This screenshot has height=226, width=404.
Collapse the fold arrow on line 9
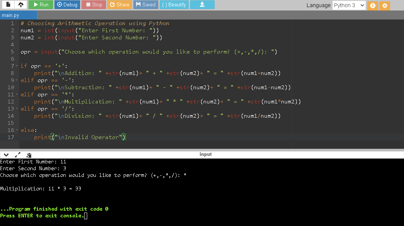click(x=17, y=80)
